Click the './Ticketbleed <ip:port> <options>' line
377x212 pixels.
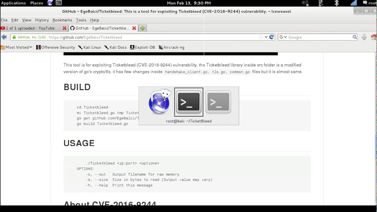[x=123, y=163]
